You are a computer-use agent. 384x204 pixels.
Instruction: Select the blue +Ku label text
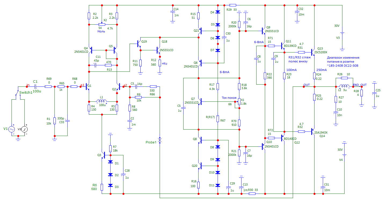(165, 63)
